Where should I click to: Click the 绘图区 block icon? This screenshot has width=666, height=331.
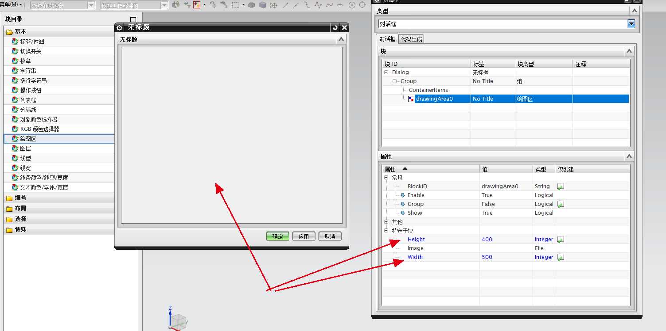coord(15,139)
